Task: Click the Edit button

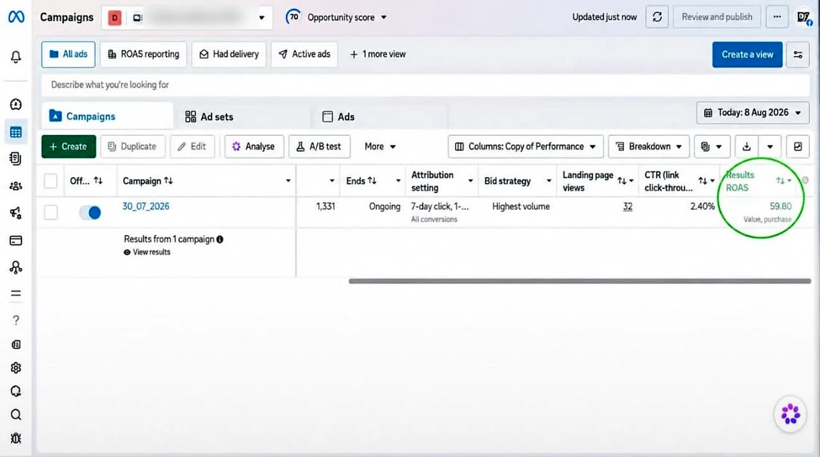Action: [x=192, y=147]
